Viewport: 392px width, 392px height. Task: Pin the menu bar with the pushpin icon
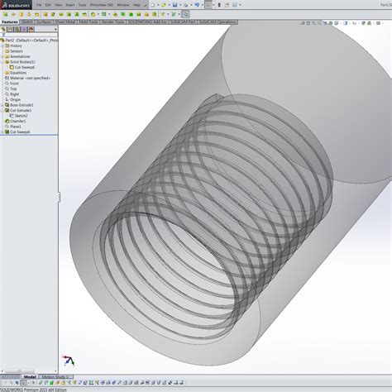pyautogui.click(x=146, y=5)
